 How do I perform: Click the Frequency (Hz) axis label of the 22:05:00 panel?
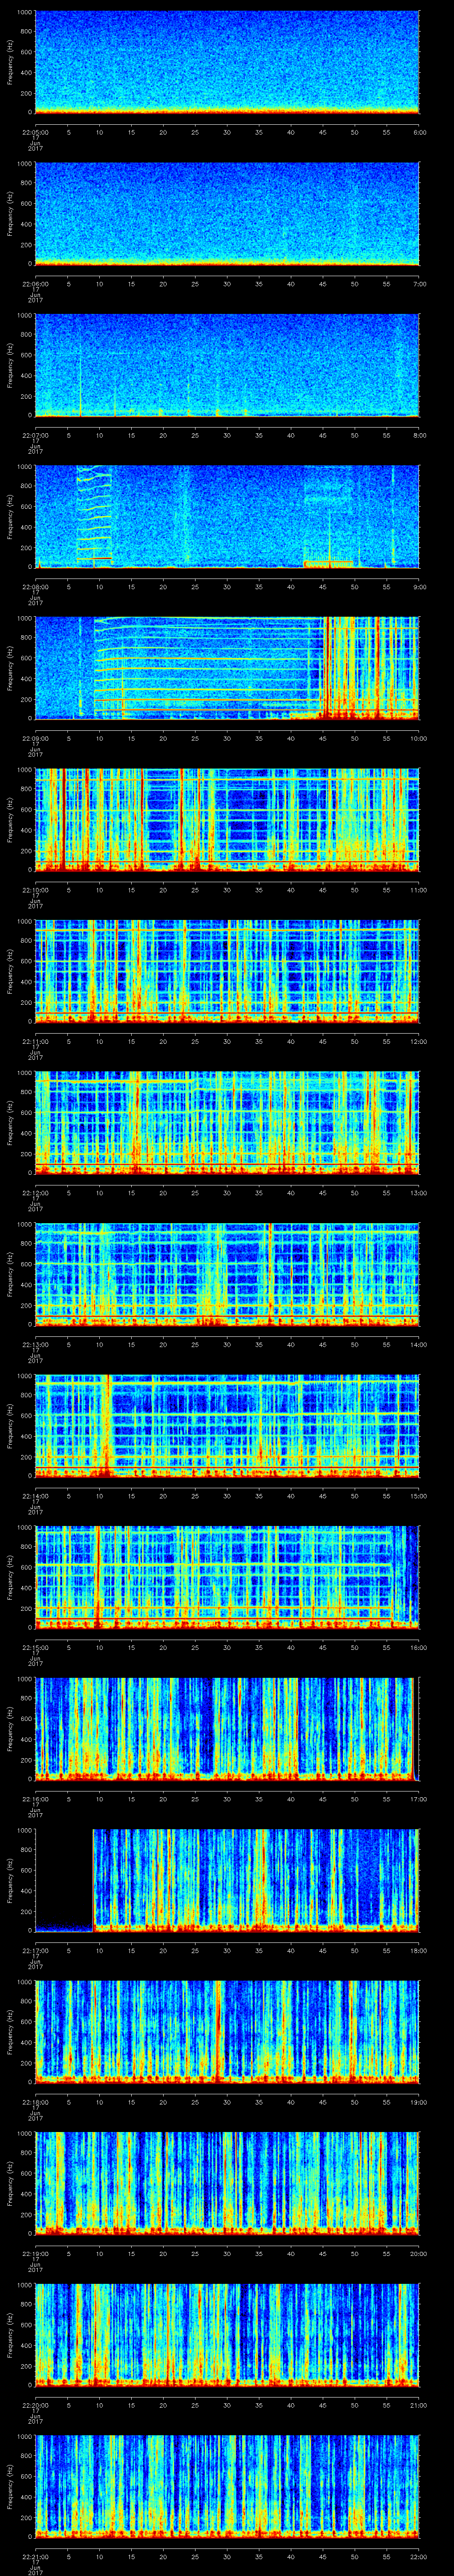(10, 62)
